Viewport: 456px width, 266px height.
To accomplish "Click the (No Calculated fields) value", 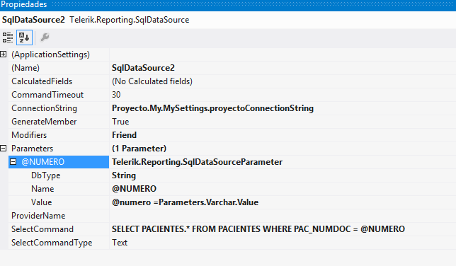I will click(x=152, y=81).
